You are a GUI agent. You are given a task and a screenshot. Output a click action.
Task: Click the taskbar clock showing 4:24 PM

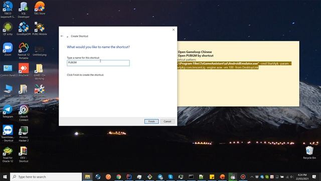302,176
